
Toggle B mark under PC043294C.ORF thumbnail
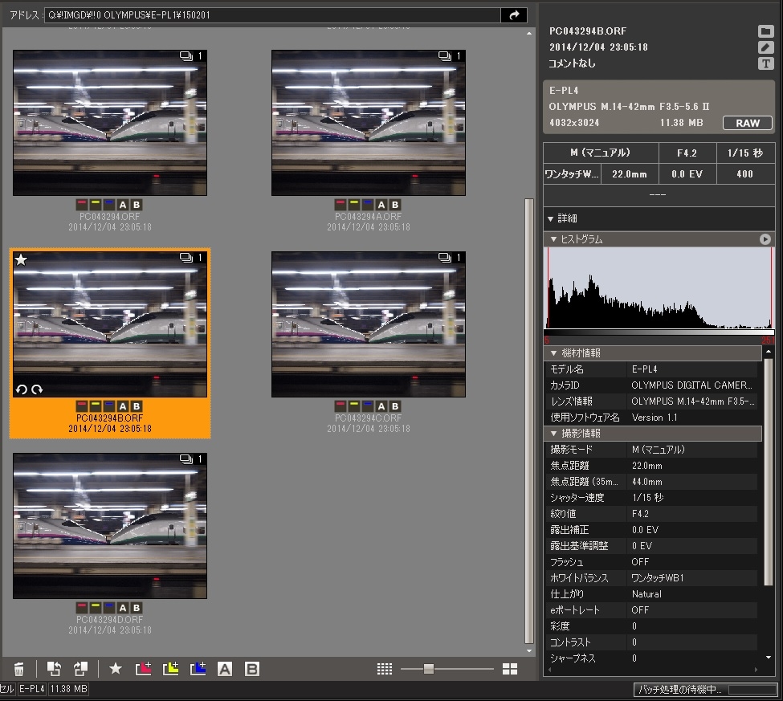(394, 406)
